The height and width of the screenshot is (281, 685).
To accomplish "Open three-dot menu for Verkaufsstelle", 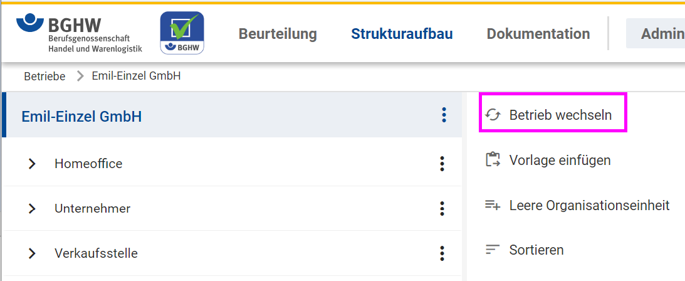I will click(x=442, y=253).
